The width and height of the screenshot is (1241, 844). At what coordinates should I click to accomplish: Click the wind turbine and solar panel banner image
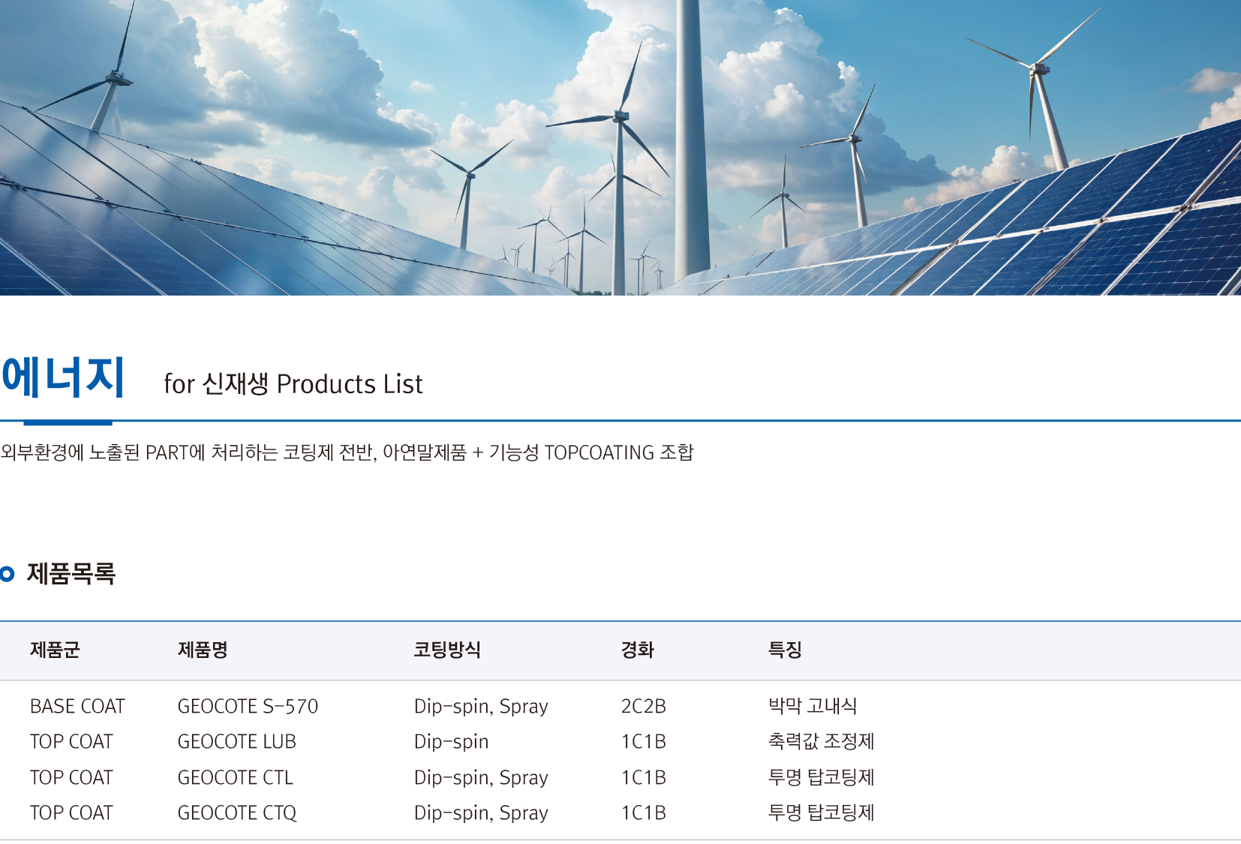[x=620, y=148]
